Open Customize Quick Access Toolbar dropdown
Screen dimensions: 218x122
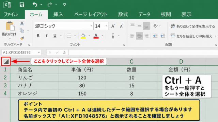pyautogui.click(x=64, y=5)
